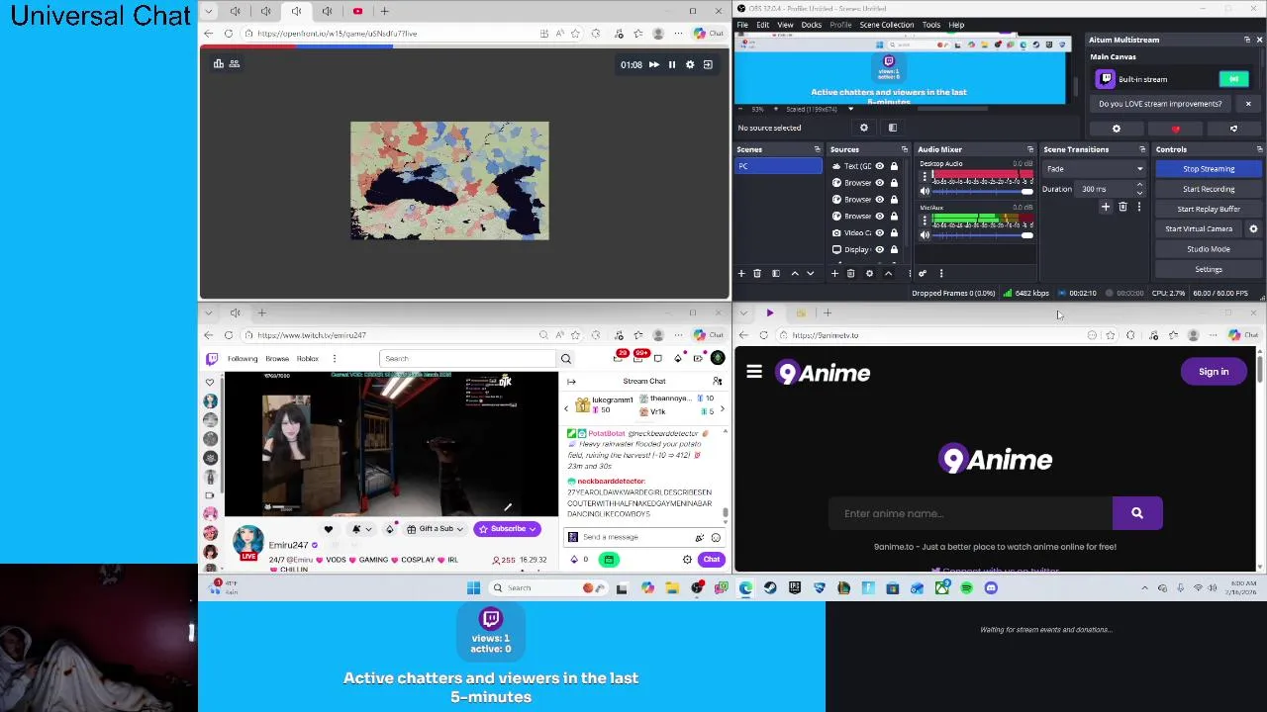Open OBS File menu
Viewport: 1267px width, 712px height.
(x=742, y=25)
